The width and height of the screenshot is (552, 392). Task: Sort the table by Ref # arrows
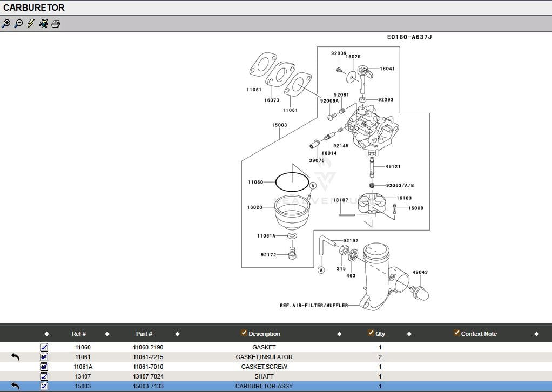tap(107, 334)
